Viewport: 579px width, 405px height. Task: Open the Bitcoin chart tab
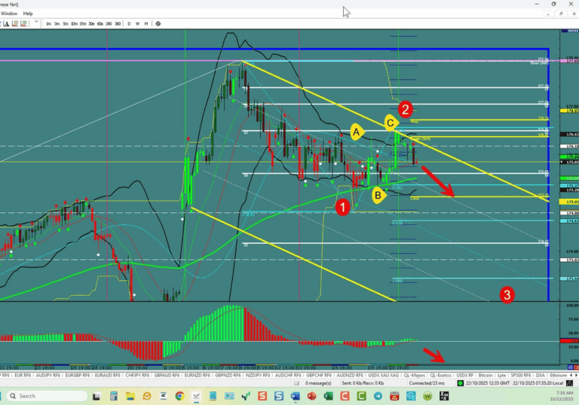click(486, 375)
